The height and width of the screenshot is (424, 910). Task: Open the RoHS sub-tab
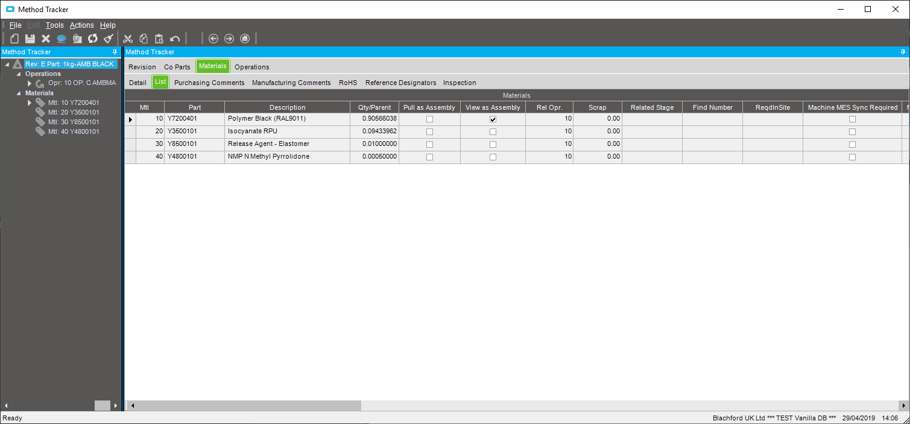[x=348, y=83]
